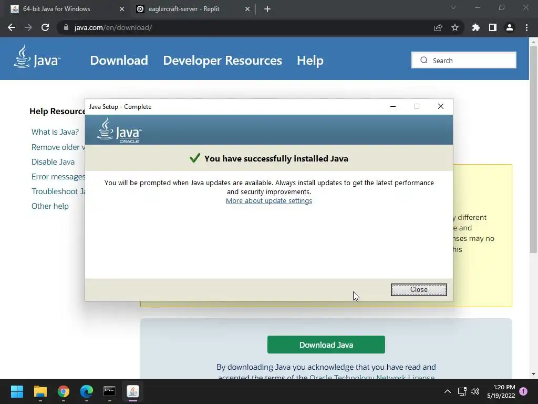538x404 pixels.
Task: Click the Close button in Java Setup
Action: click(419, 290)
